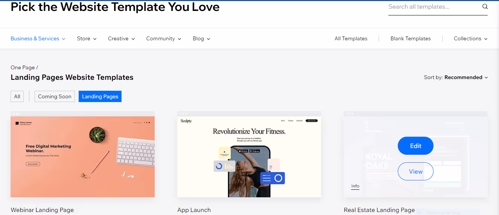Click the App Launch title text
This screenshot has width=499, height=215.
(194, 210)
